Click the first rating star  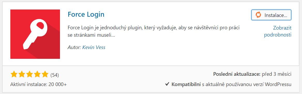click(x=14, y=74)
